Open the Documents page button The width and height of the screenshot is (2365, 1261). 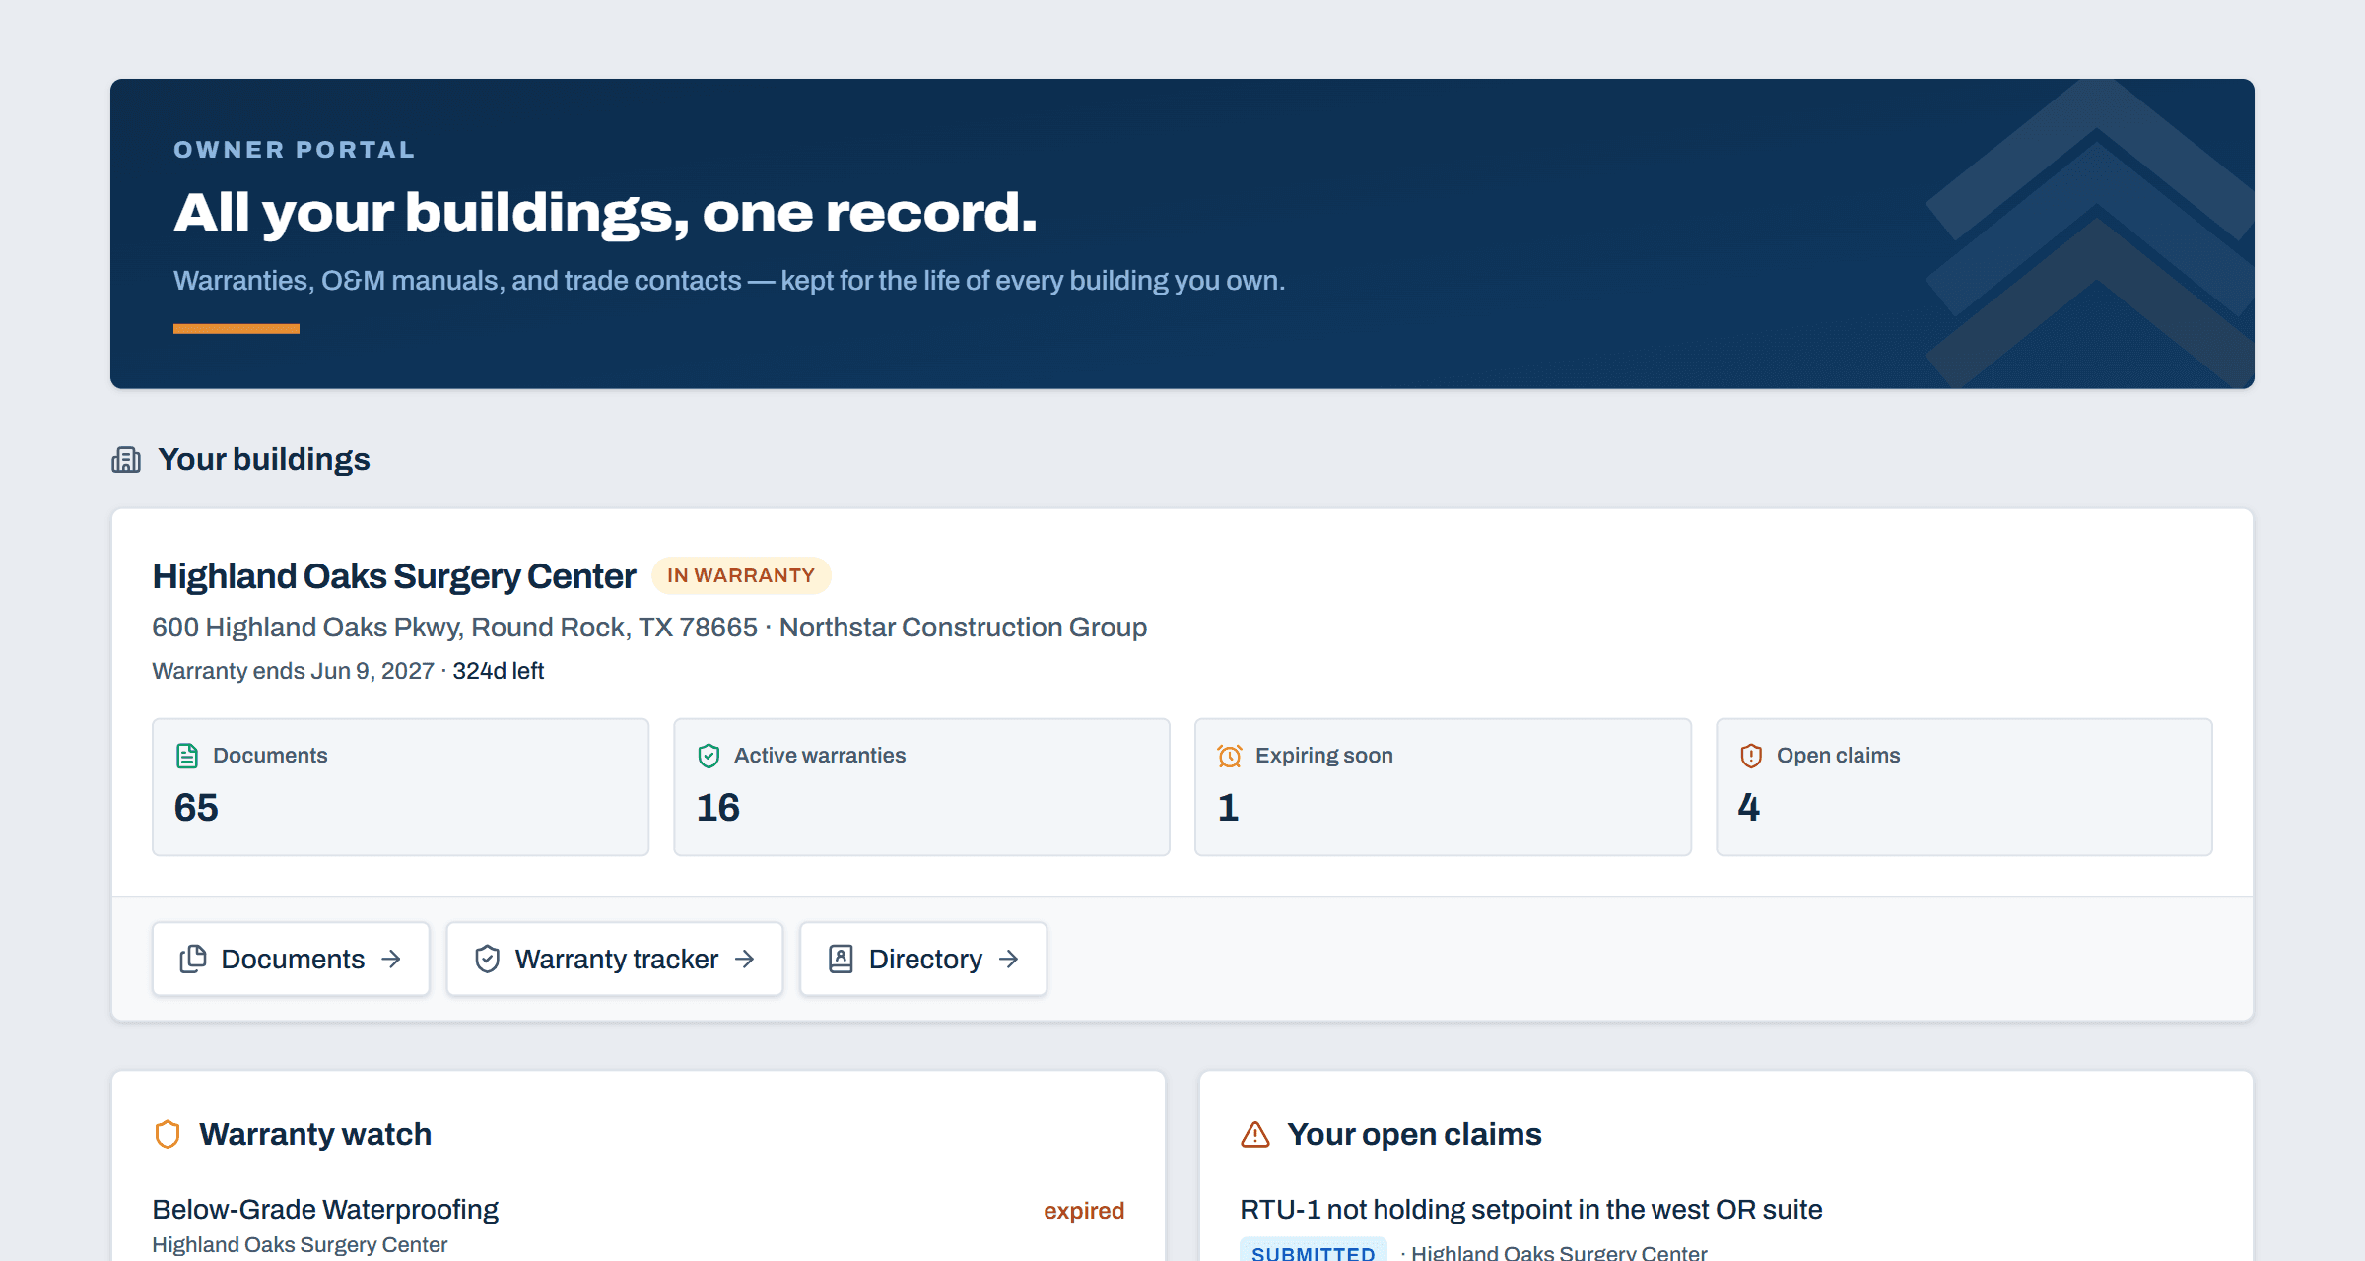[291, 960]
